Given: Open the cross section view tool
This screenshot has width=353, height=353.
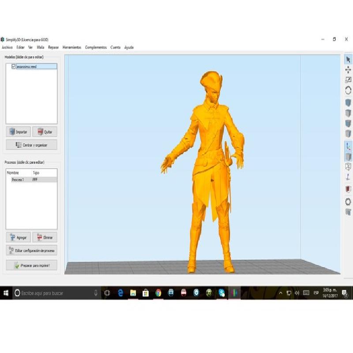Looking at the screenshot, I should (x=348, y=189).
